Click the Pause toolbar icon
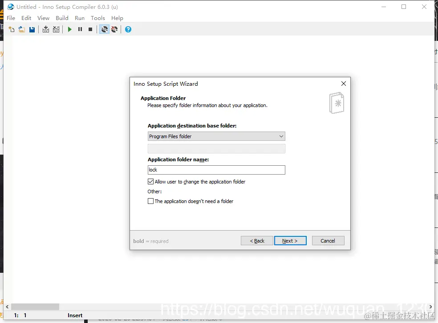 (x=80, y=29)
